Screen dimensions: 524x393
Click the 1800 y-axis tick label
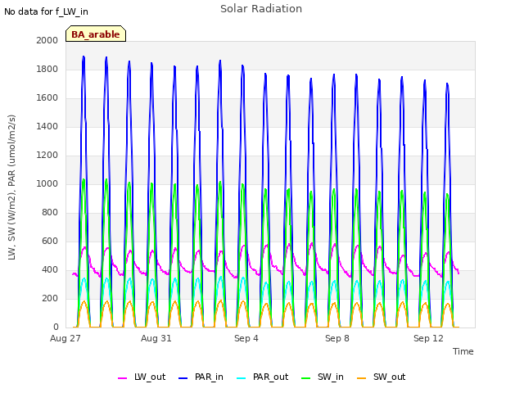[x=47, y=69]
